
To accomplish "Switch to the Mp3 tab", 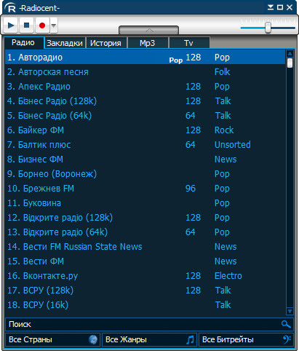I will [x=148, y=43].
